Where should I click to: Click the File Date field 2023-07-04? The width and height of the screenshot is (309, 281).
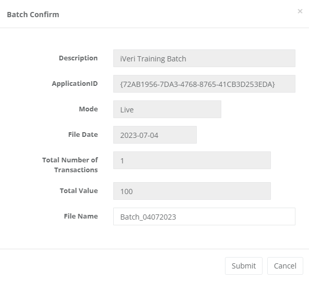click(155, 135)
